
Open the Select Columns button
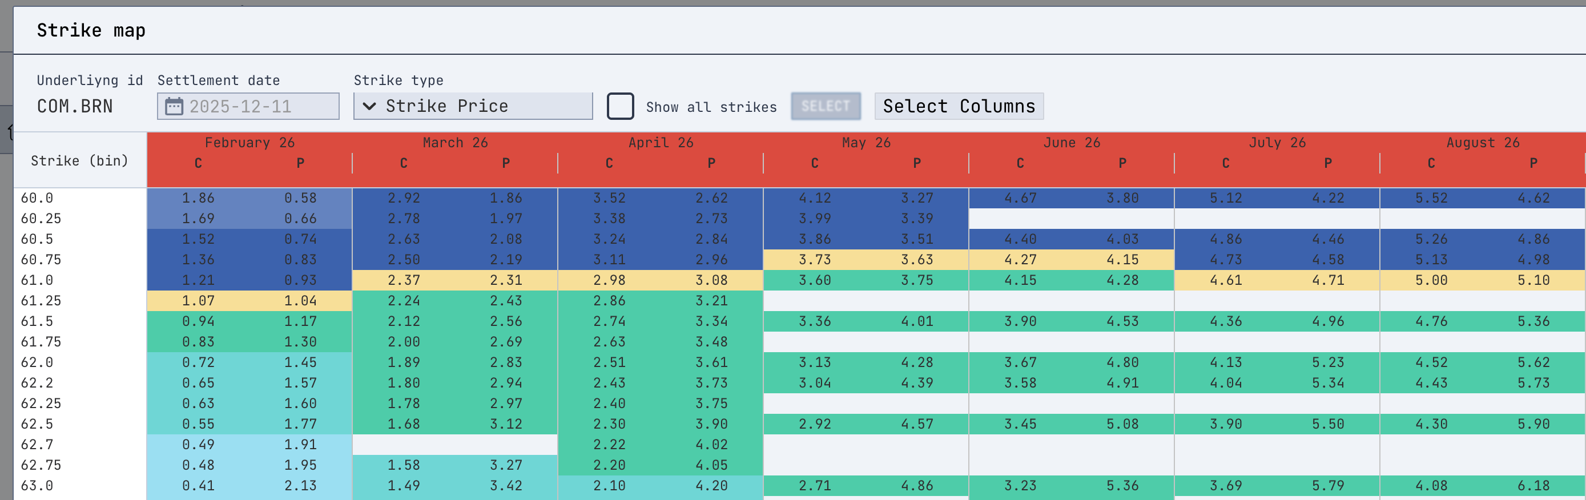coord(959,107)
